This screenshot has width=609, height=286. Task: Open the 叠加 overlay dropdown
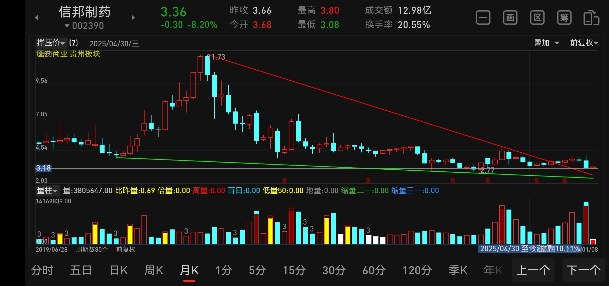(546, 43)
